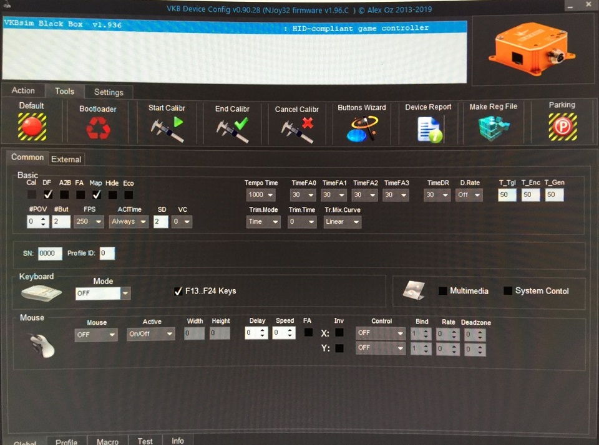Click the mouse Delay stepper

tap(256, 333)
